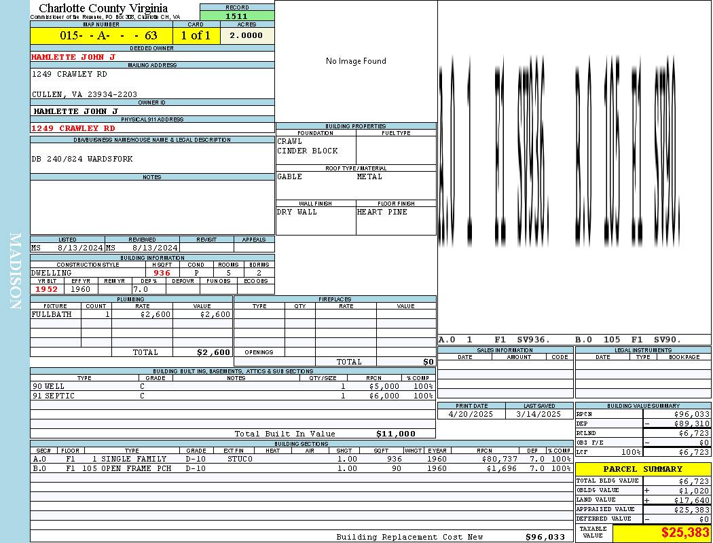The image size is (713, 543).
Task: Click the SEPTIC RPCN value $6,000
Action: pos(384,396)
